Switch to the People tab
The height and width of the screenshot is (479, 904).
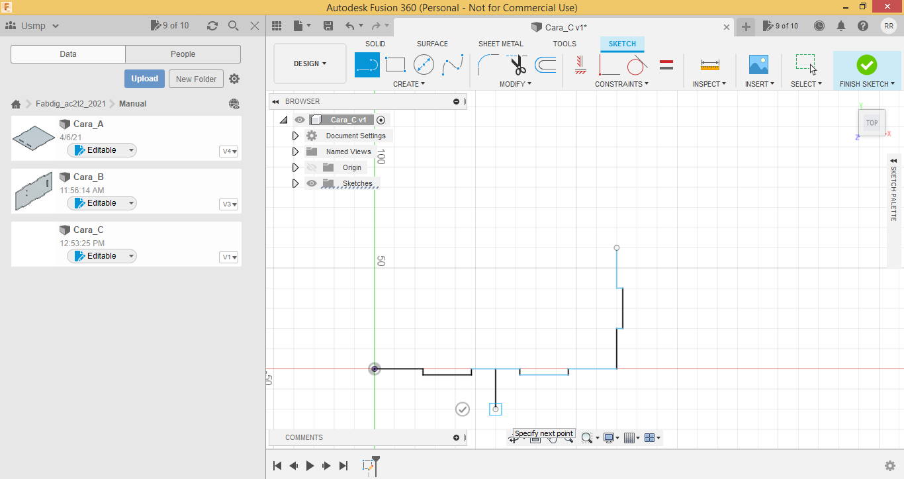click(183, 54)
